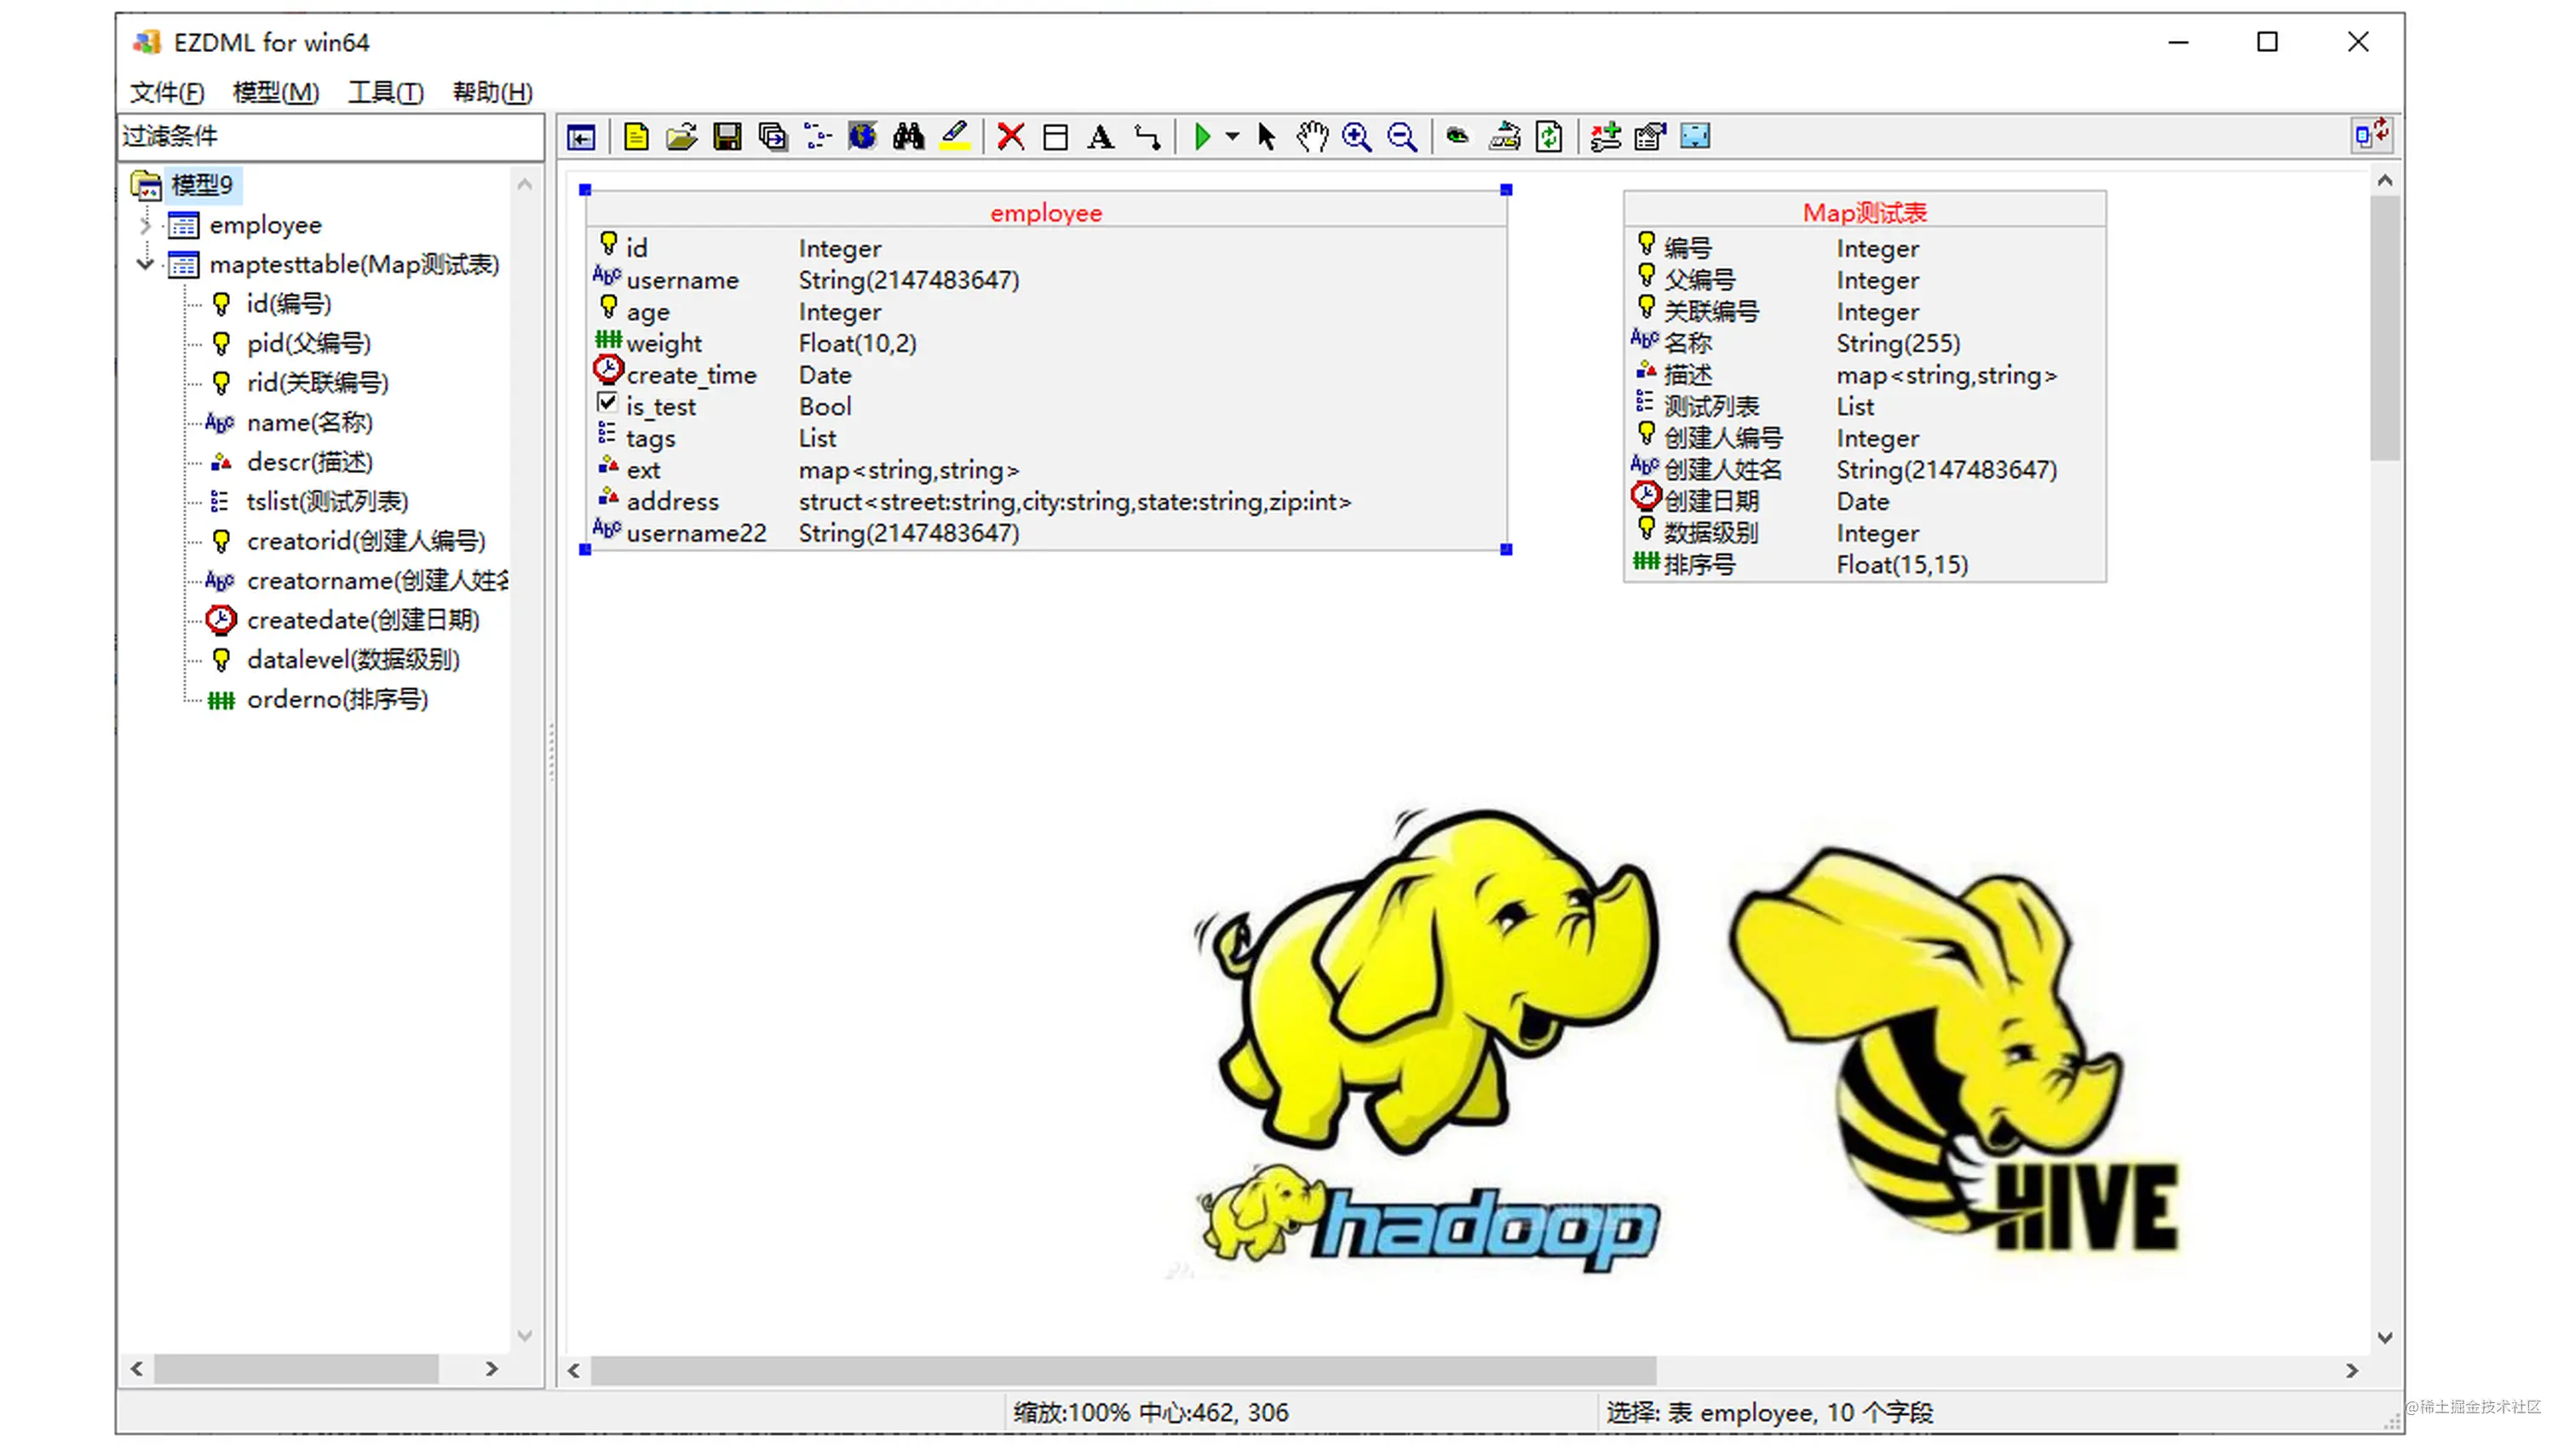2576x1450 pixels.
Task: Click the zoom out magnifier icon
Action: [x=1402, y=137]
